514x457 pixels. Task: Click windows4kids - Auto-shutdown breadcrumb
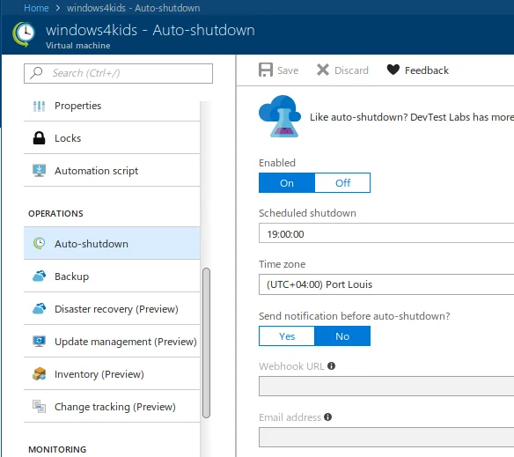tap(134, 8)
